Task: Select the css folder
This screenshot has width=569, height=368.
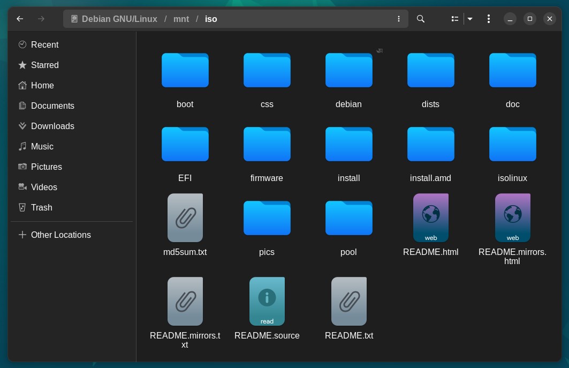Action: point(267,70)
